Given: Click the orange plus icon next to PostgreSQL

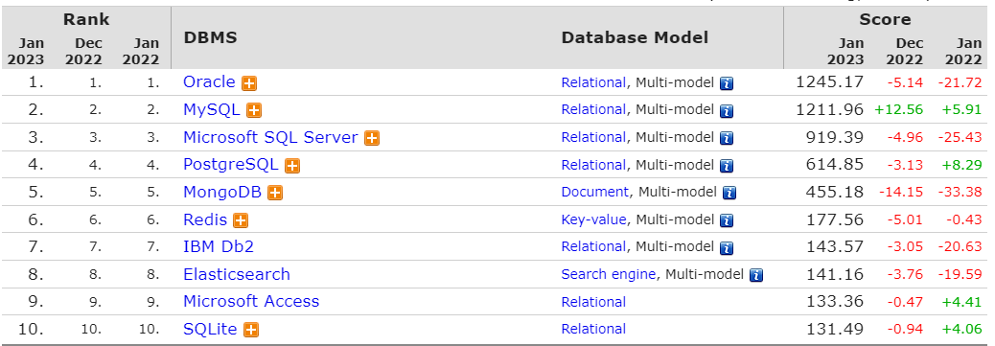Looking at the screenshot, I should pyautogui.click(x=292, y=166).
